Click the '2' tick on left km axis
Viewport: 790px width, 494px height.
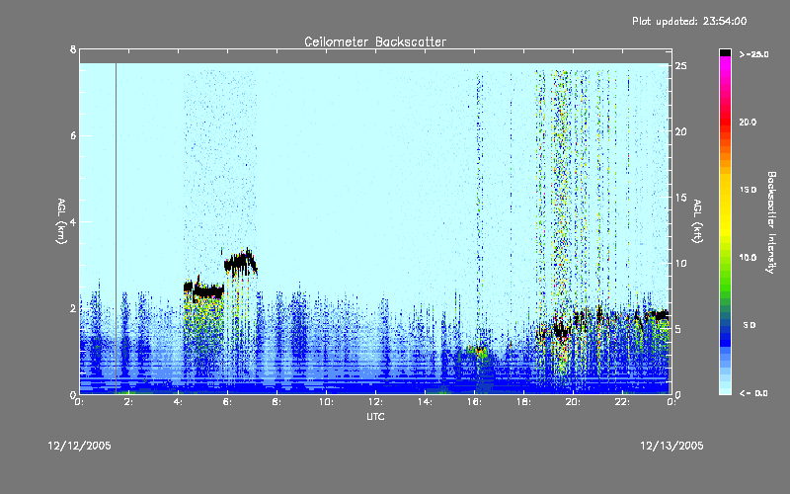tap(73, 308)
